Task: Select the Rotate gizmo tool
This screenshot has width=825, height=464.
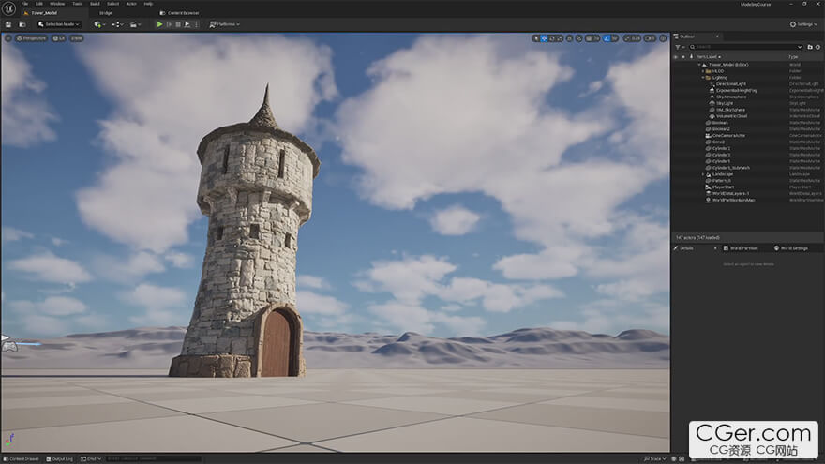Action: pyautogui.click(x=552, y=38)
